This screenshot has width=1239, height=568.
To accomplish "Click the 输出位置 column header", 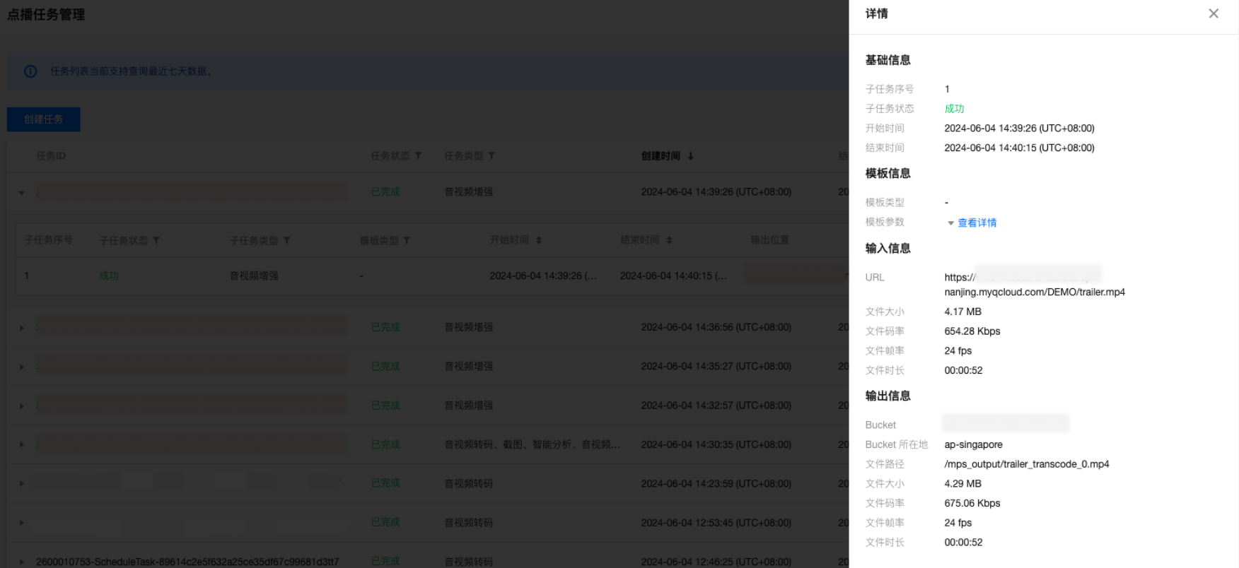I will [770, 240].
